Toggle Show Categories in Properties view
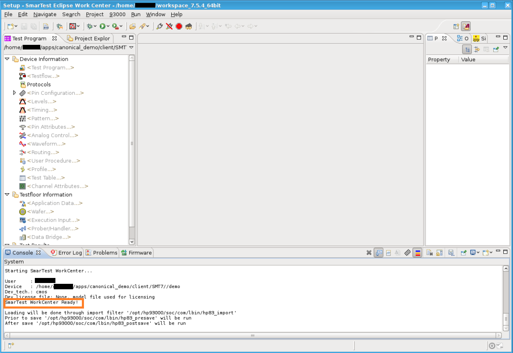The height and width of the screenshot is (353, 513). click(467, 49)
